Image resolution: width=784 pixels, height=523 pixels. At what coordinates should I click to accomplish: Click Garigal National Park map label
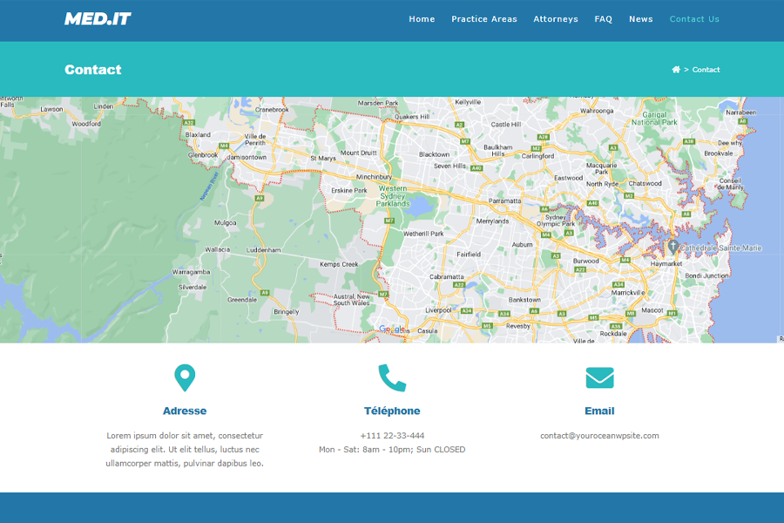[x=654, y=119]
